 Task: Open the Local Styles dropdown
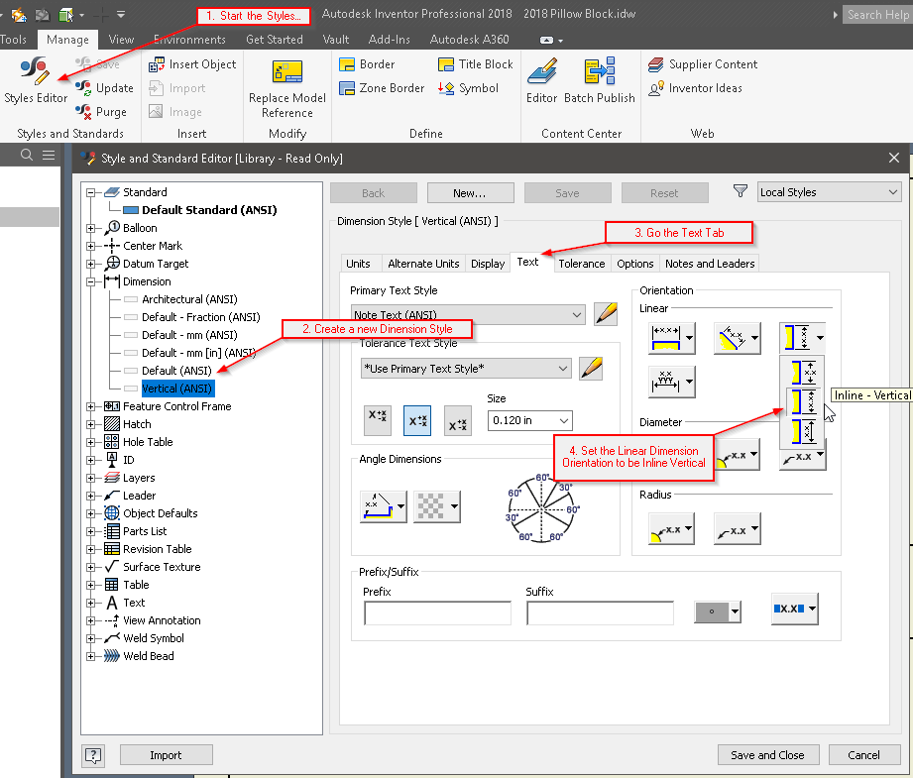[x=829, y=191]
